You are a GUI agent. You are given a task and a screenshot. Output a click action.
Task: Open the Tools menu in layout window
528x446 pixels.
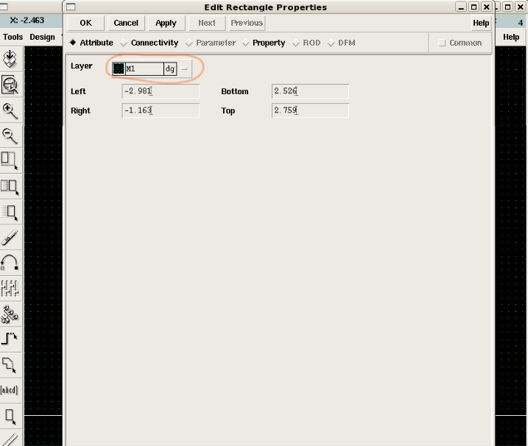pos(13,37)
